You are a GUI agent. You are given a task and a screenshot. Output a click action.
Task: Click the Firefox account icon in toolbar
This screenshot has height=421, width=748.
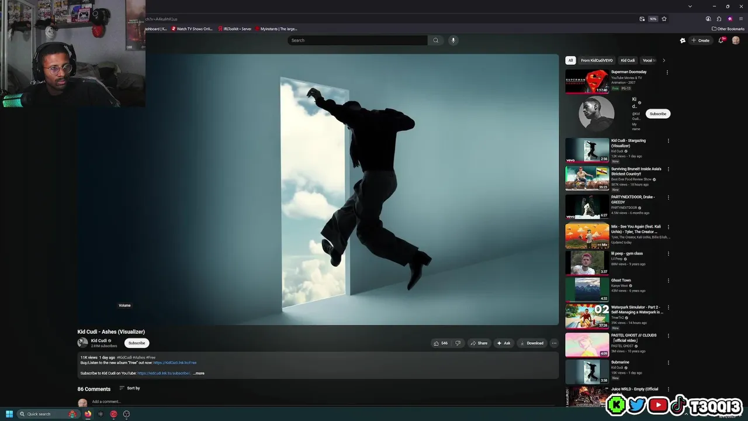708,19
